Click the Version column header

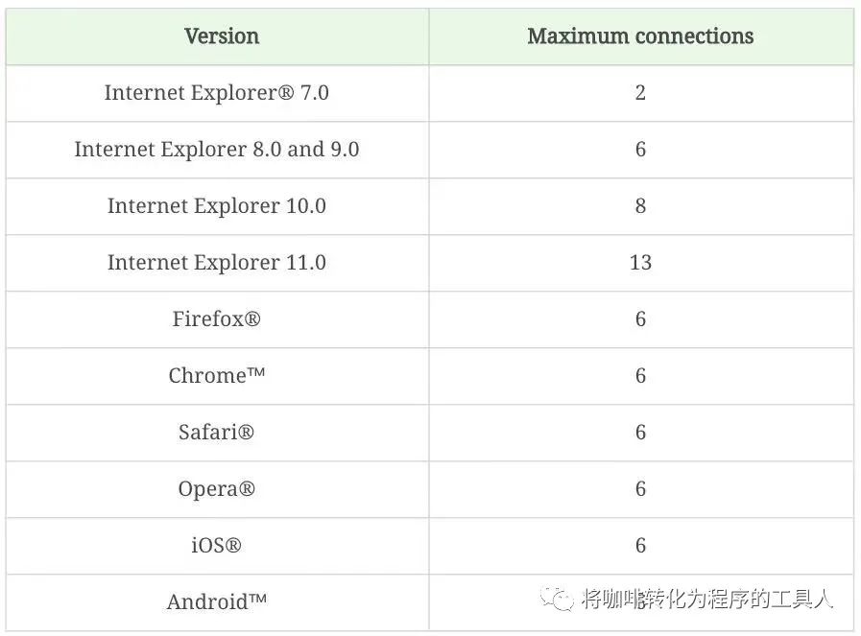(x=222, y=36)
